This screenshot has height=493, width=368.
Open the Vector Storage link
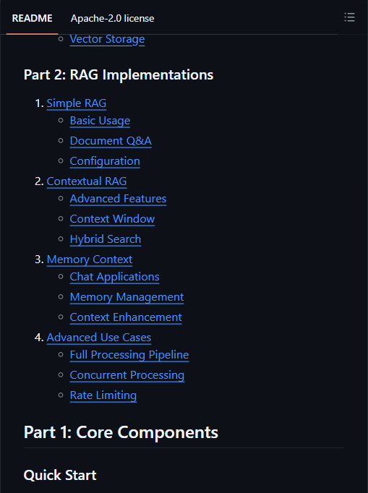point(107,39)
